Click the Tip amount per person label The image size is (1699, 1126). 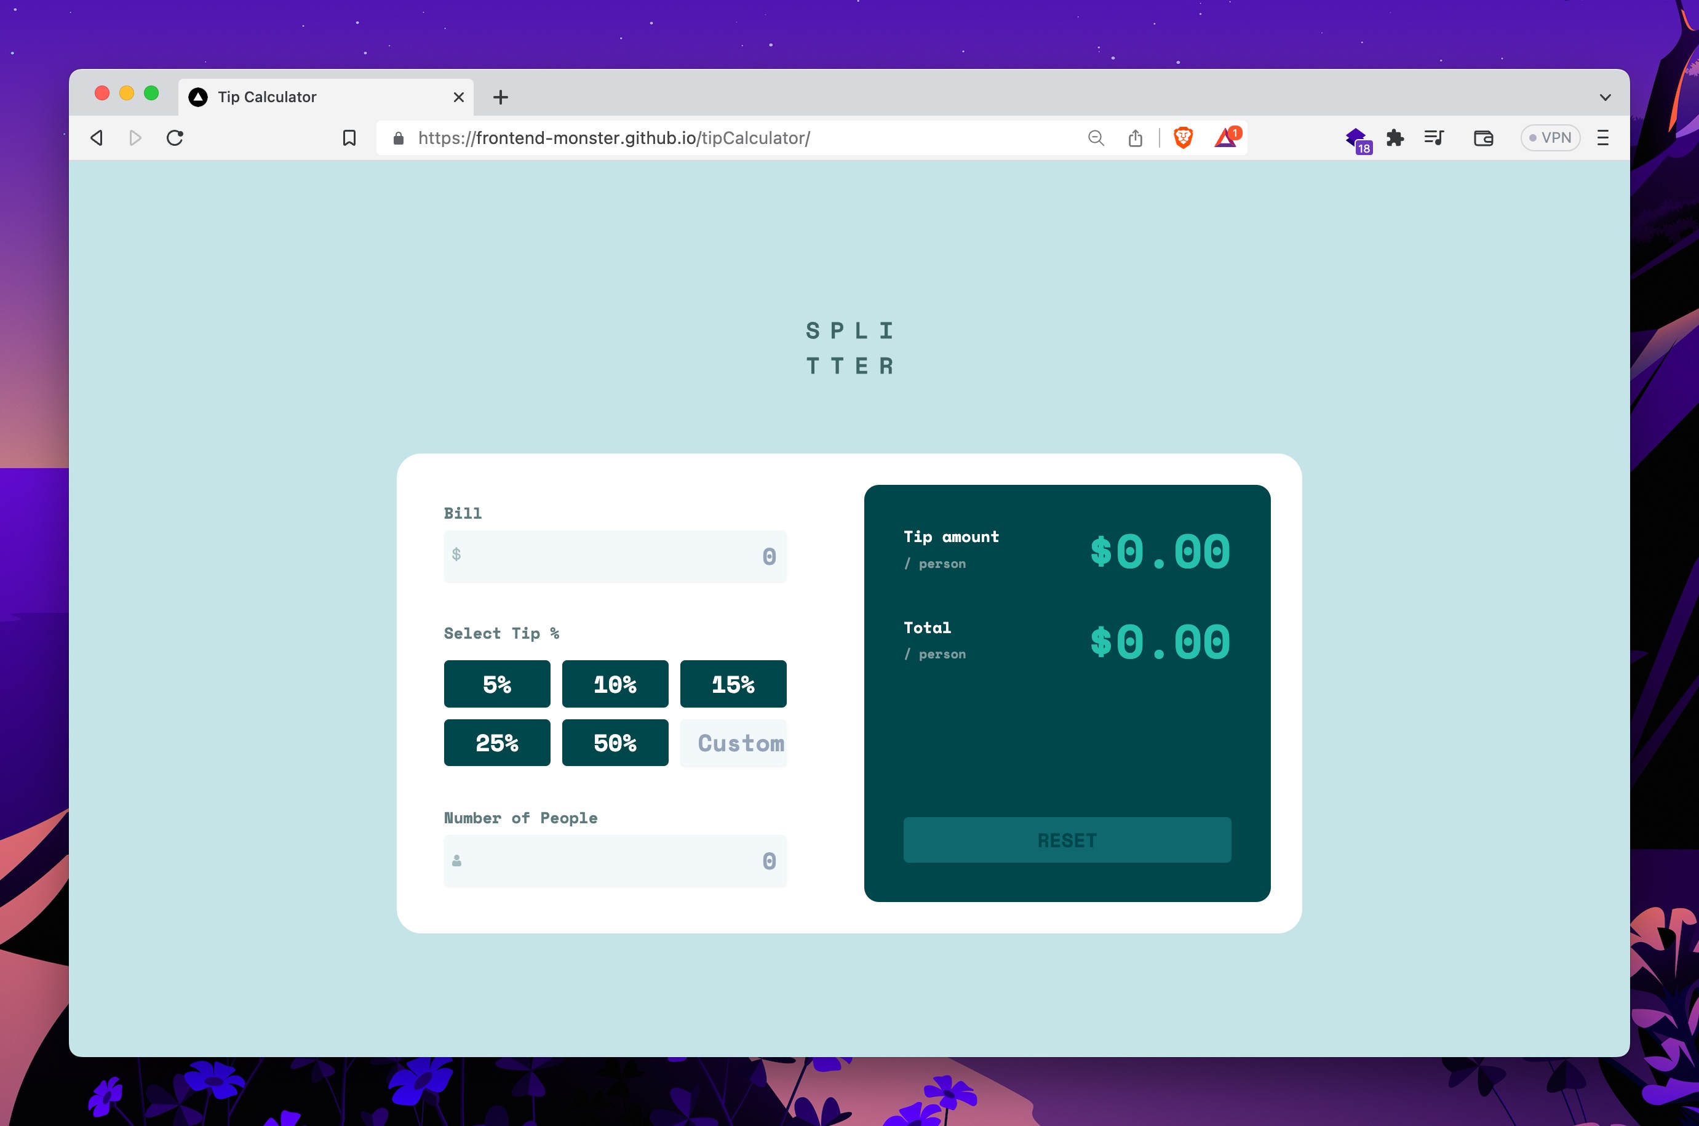950,546
